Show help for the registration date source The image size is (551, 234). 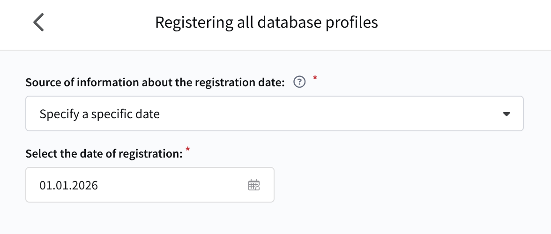tap(299, 83)
